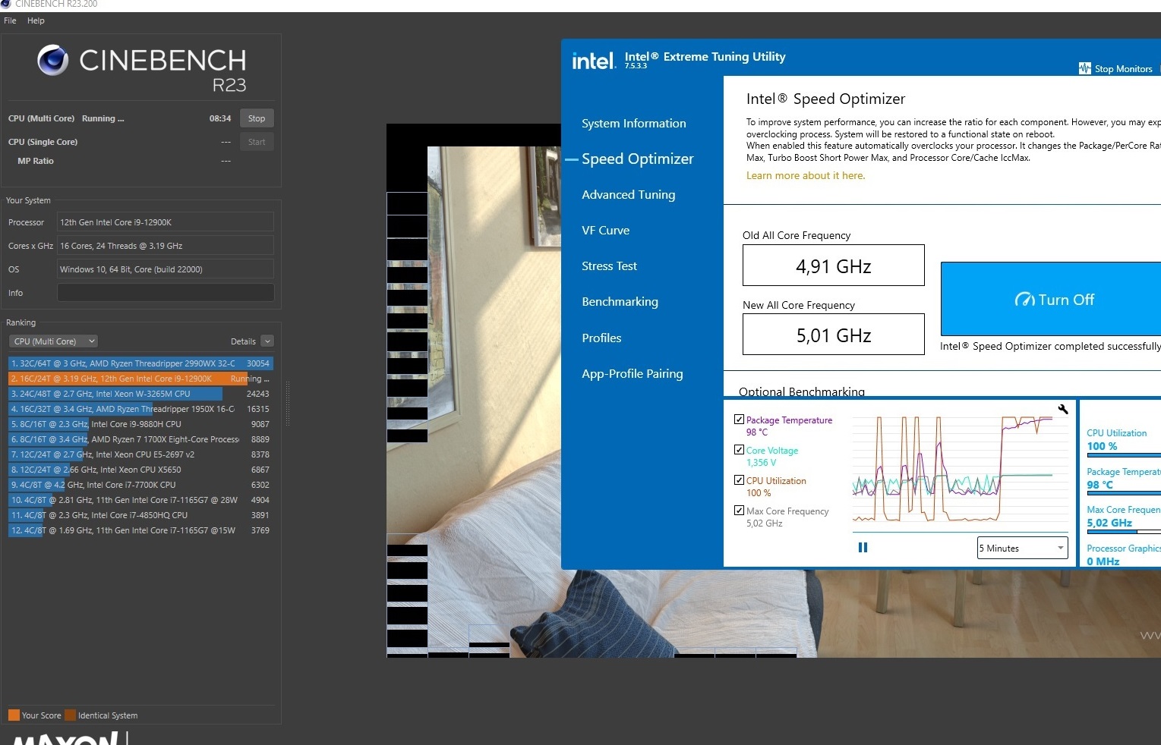Click the CPU Utilization progress bar in monitor panel
1161x745 pixels.
pyautogui.click(x=1124, y=455)
